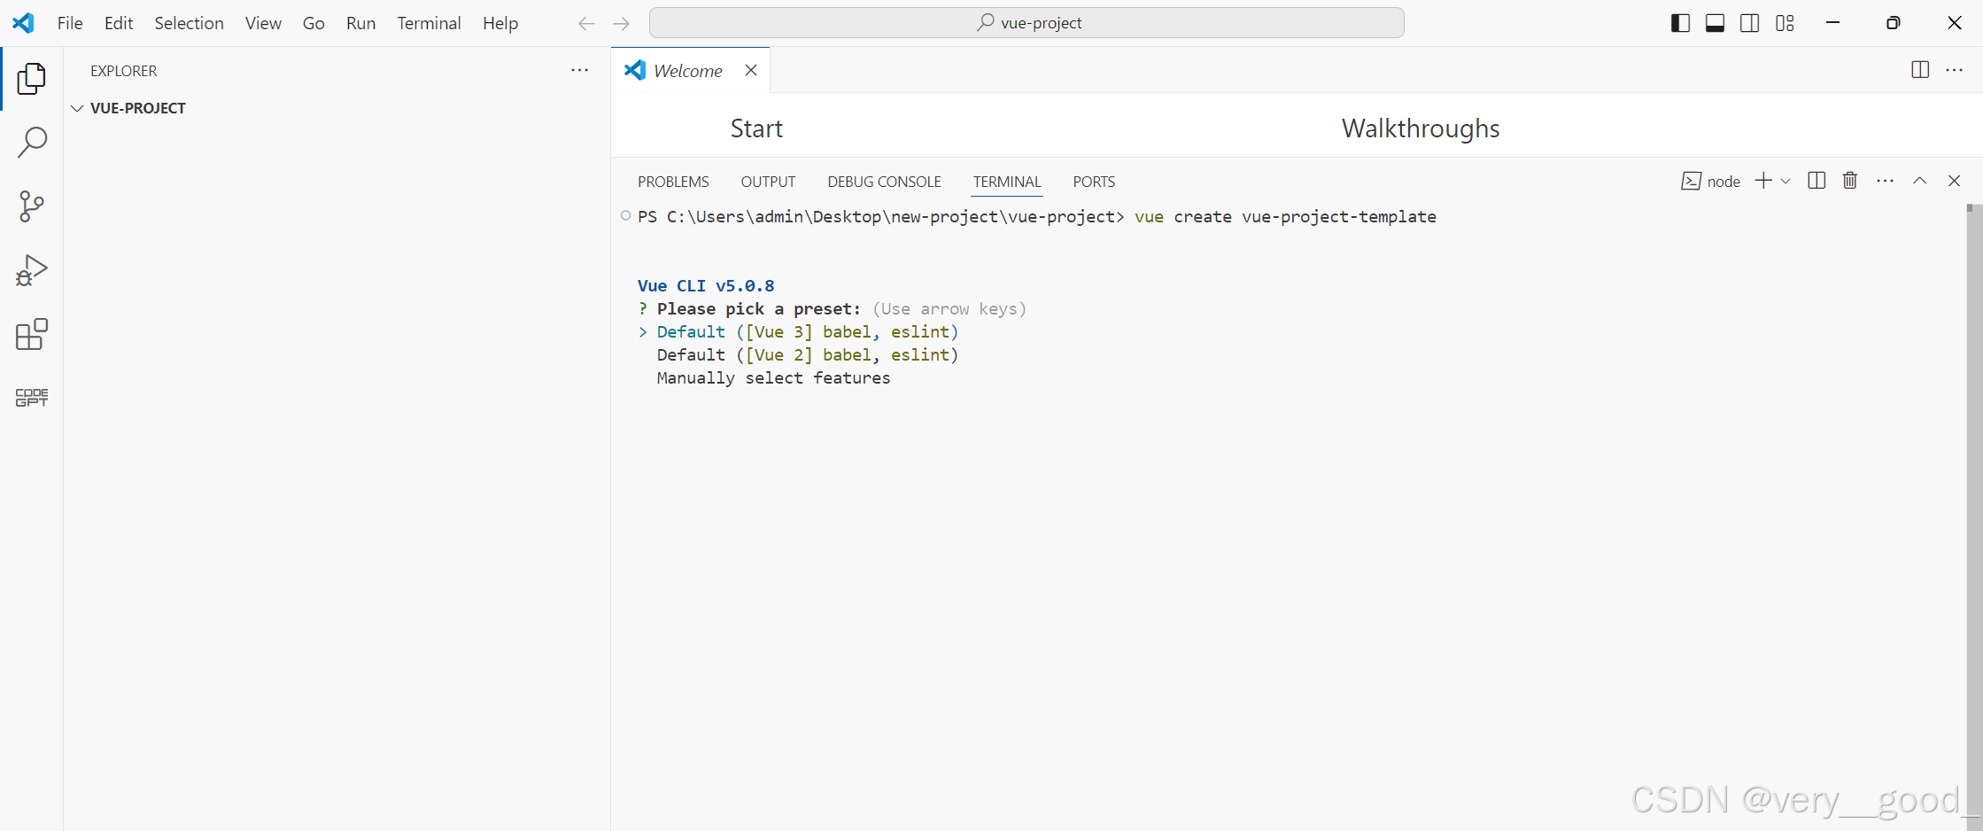This screenshot has height=831, width=1983.
Task: Split the editor using the top-right icon
Action: coord(1920,70)
